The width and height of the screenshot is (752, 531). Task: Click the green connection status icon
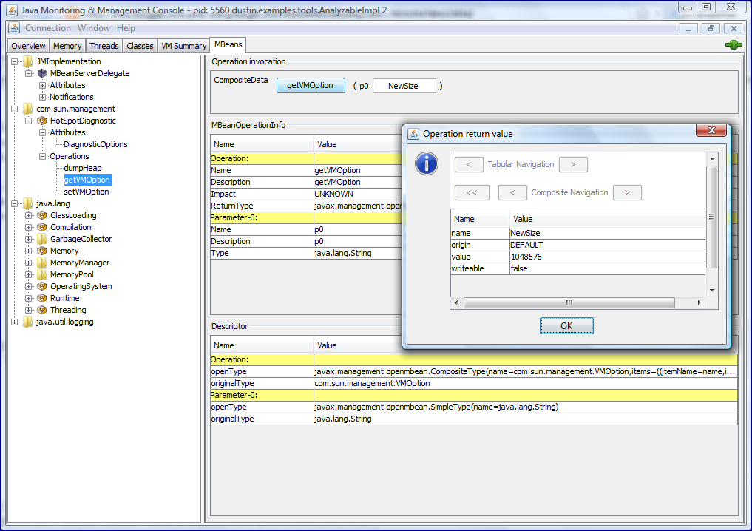(734, 45)
